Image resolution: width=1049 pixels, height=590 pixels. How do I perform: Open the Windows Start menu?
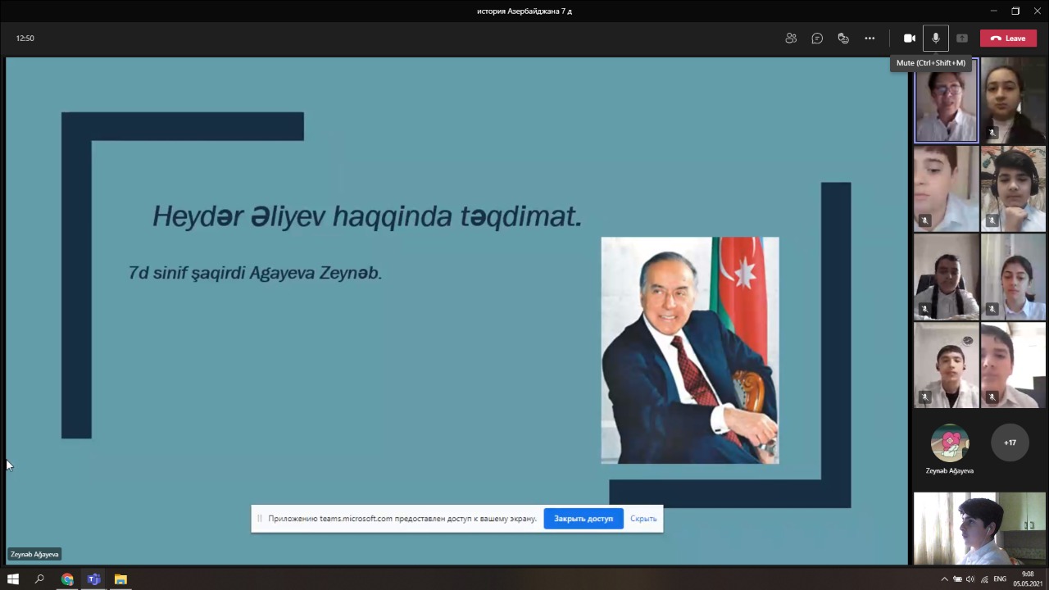[13, 579]
